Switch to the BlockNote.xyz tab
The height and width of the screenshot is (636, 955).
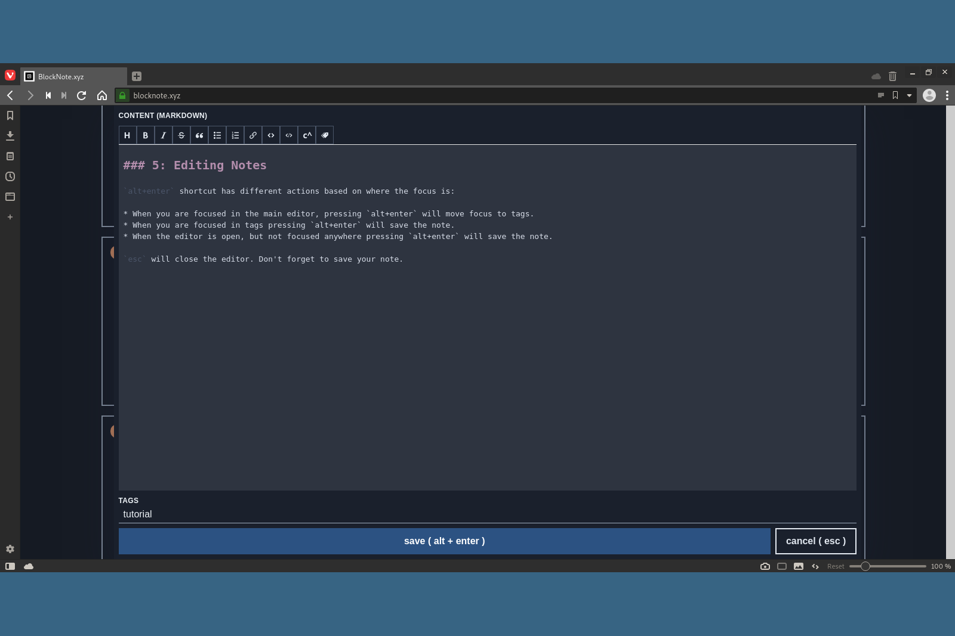[x=74, y=76]
